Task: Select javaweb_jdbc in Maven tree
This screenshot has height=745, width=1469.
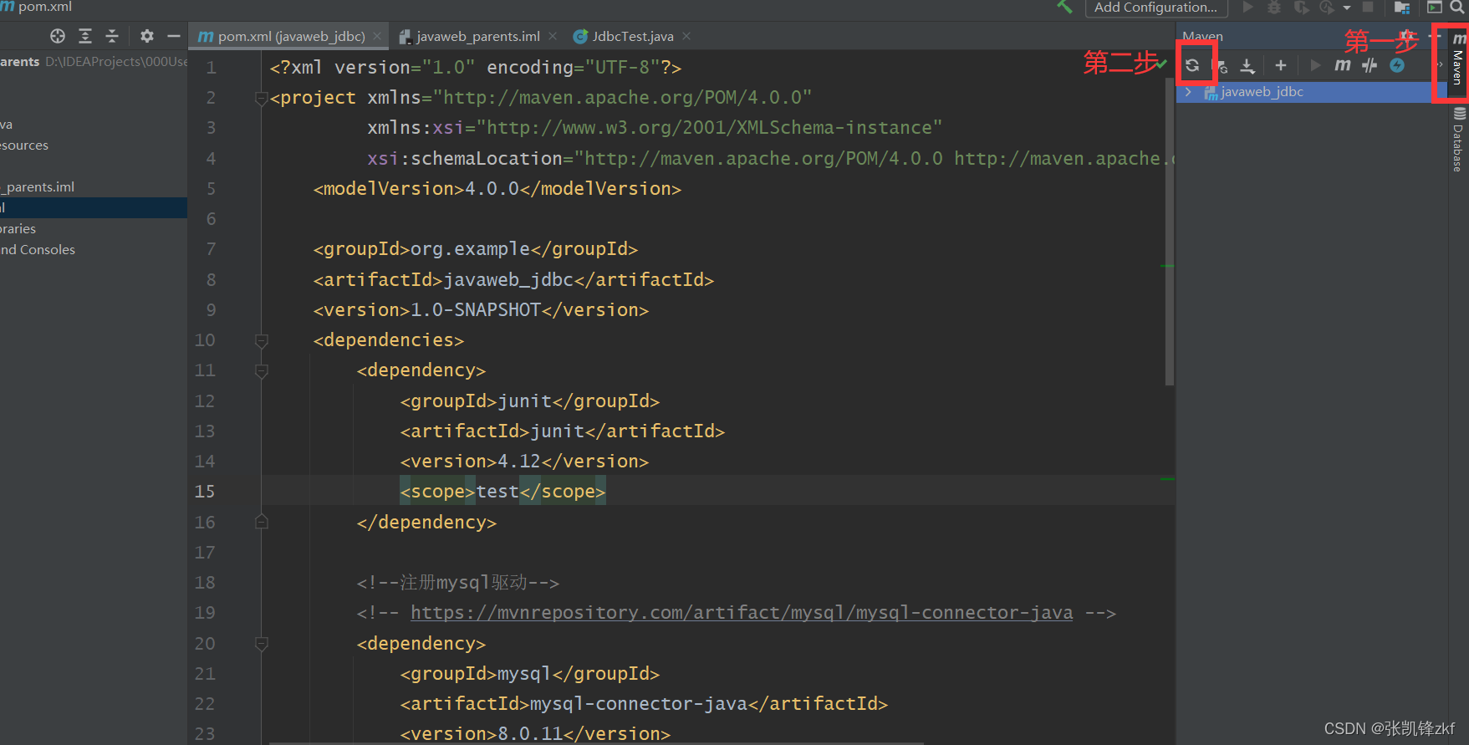Action: click(1262, 92)
